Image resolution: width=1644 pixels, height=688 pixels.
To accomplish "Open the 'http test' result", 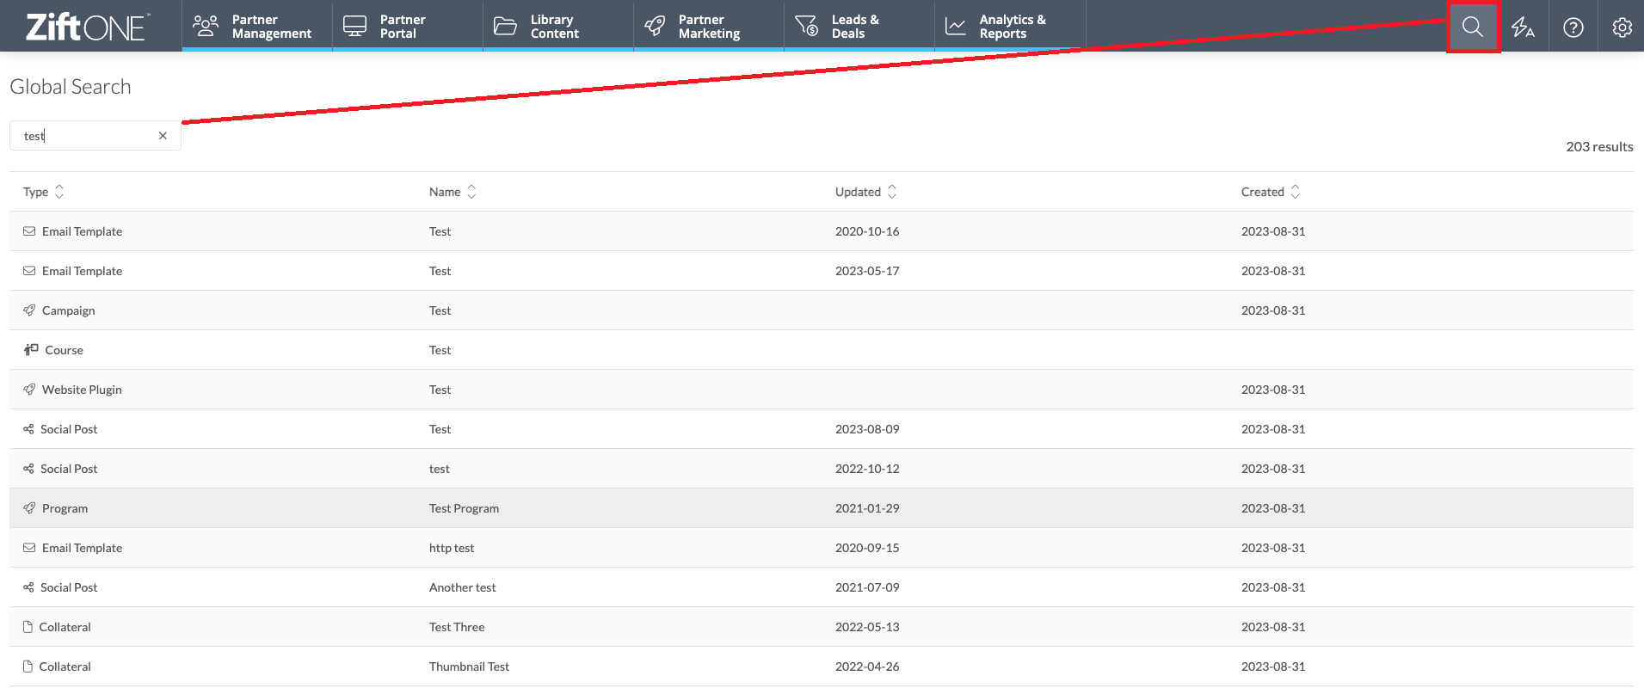I will 452,548.
